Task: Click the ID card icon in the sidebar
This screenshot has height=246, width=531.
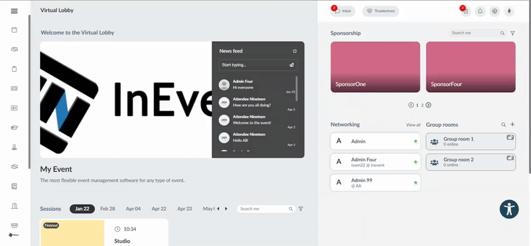Action: click(14, 108)
